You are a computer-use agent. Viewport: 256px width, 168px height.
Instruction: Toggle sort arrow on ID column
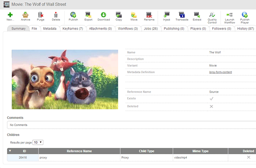click(10, 151)
